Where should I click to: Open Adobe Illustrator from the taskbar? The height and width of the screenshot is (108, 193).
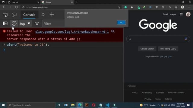pyautogui.click(x=87, y=105)
